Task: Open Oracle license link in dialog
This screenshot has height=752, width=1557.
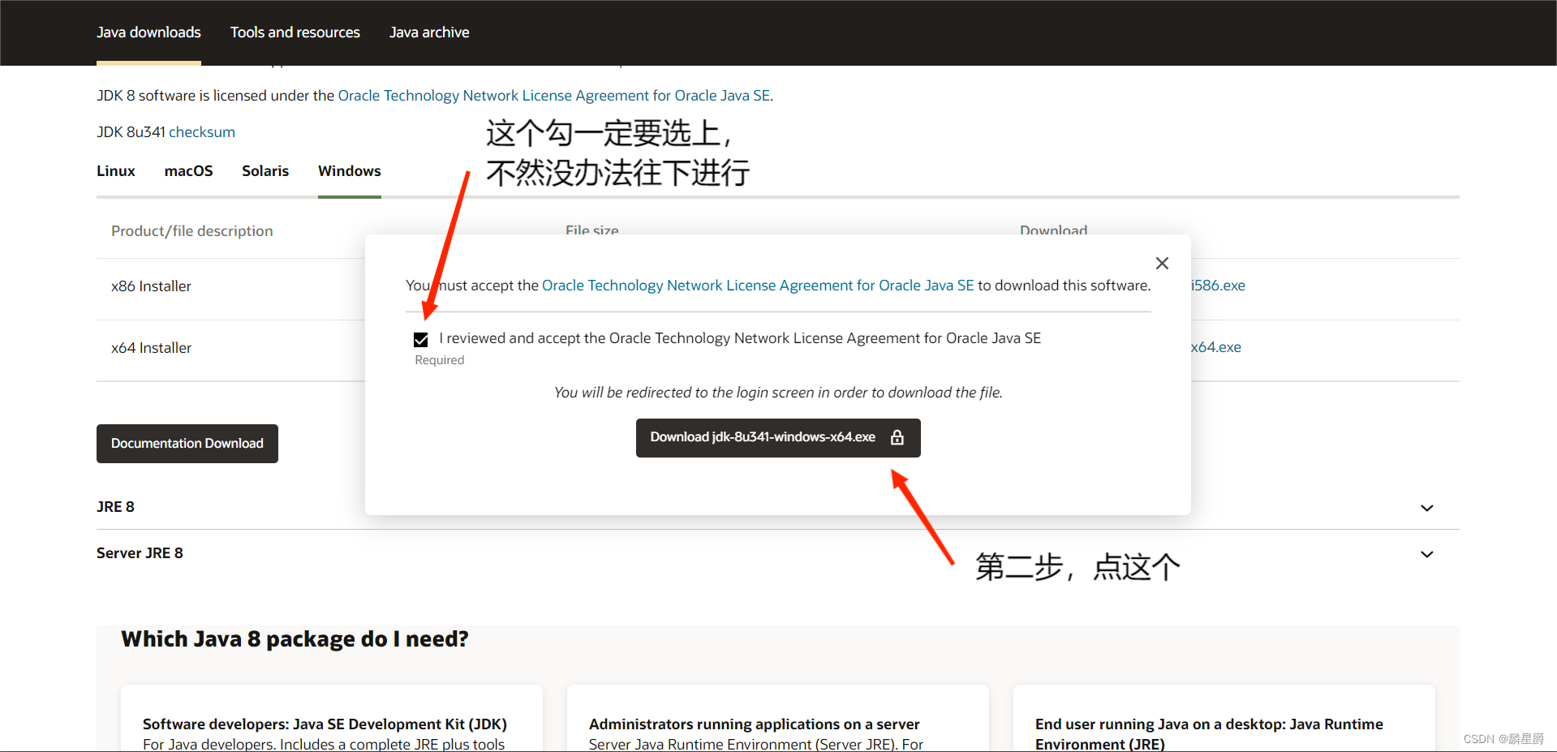Action: tap(758, 286)
